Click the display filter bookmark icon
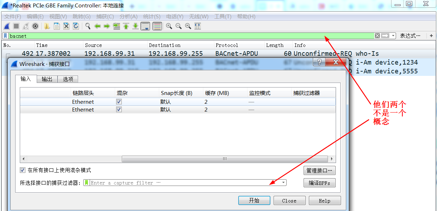The height and width of the screenshot is (211, 437). [6, 36]
